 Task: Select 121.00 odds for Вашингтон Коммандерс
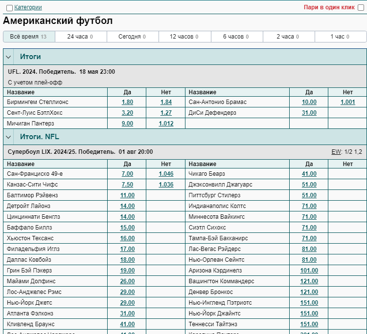(309, 281)
